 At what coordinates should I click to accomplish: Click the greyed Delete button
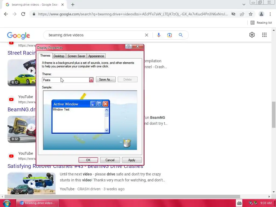[x=127, y=80]
